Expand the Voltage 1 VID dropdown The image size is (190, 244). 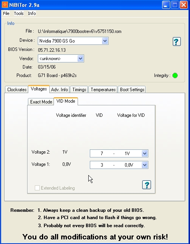145,165
